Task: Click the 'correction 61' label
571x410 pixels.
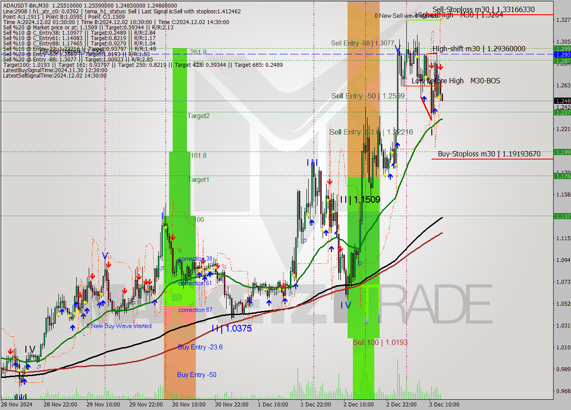Action: tap(195, 283)
